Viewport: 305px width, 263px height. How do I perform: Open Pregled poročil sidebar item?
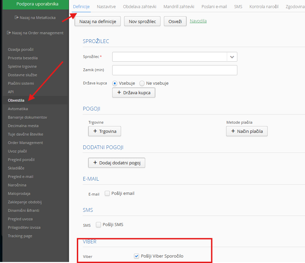tap(21, 160)
